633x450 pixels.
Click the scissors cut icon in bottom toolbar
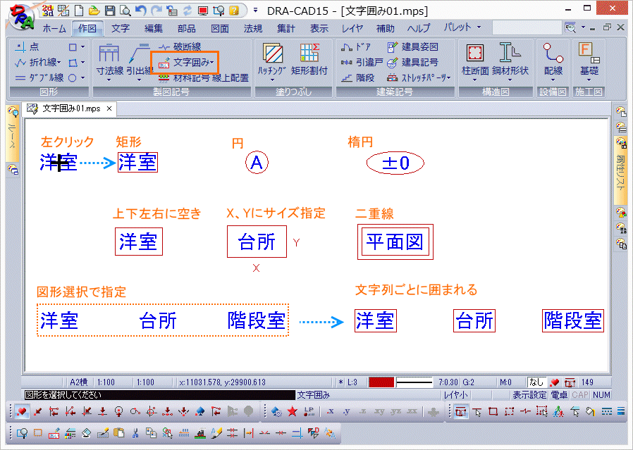point(135,433)
